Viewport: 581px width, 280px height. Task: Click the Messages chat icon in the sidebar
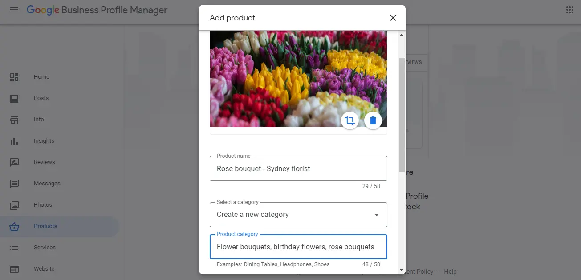[x=14, y=184]
